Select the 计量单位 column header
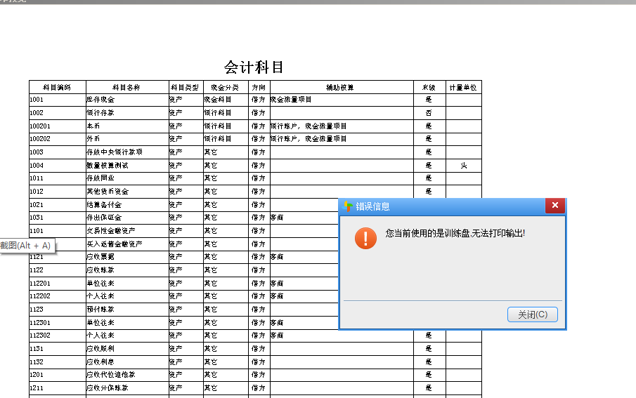The width and height of the screenshot is (636, 398). click(x=463, y=88)
